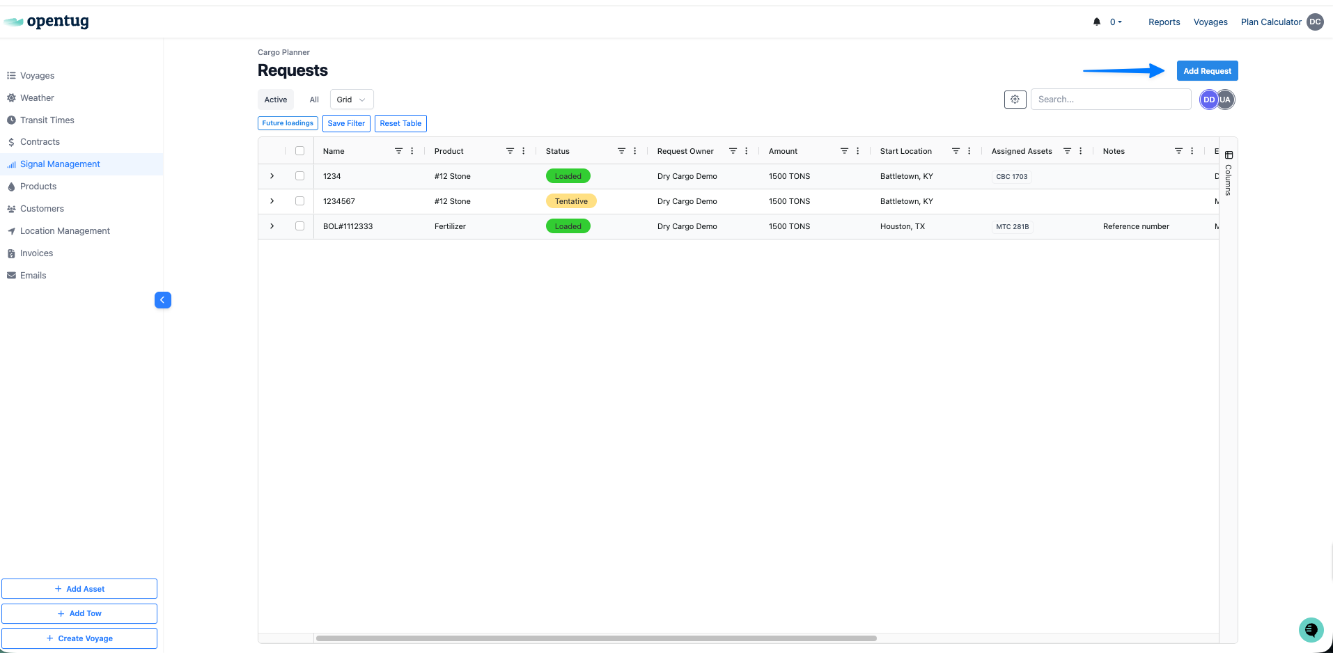Switch to the All tab

(x=314, y=100)
